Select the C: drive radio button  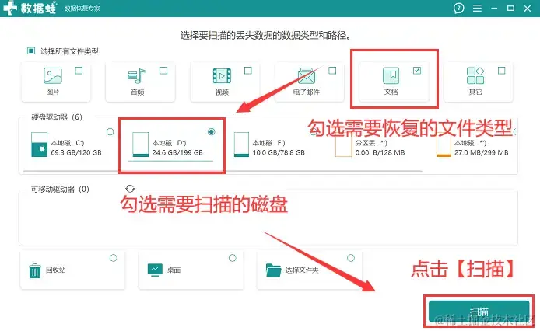point(110,132)
